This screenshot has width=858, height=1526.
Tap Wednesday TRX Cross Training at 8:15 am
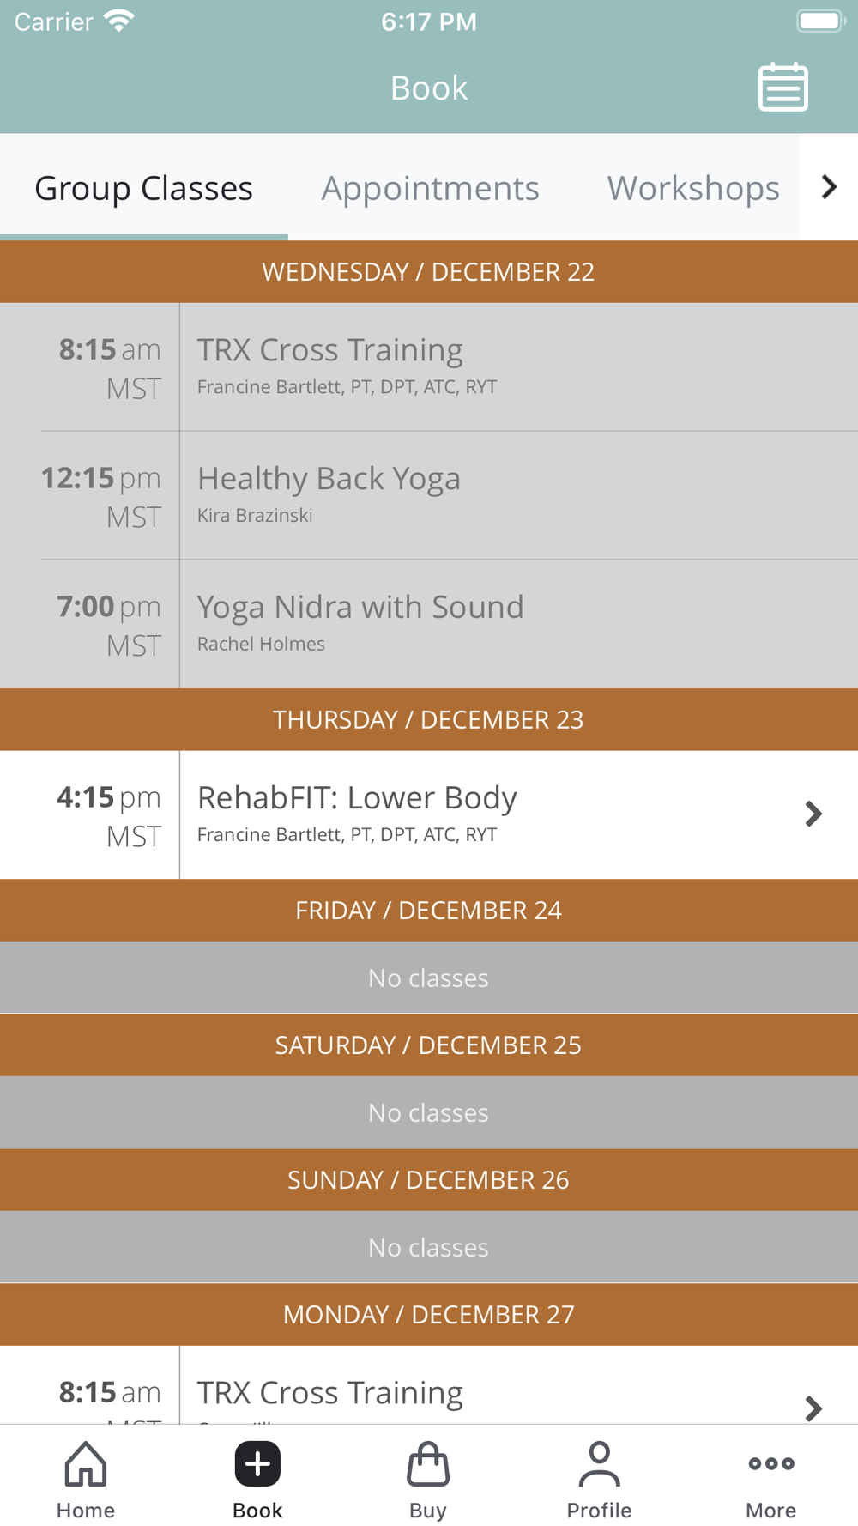[429, 366]
